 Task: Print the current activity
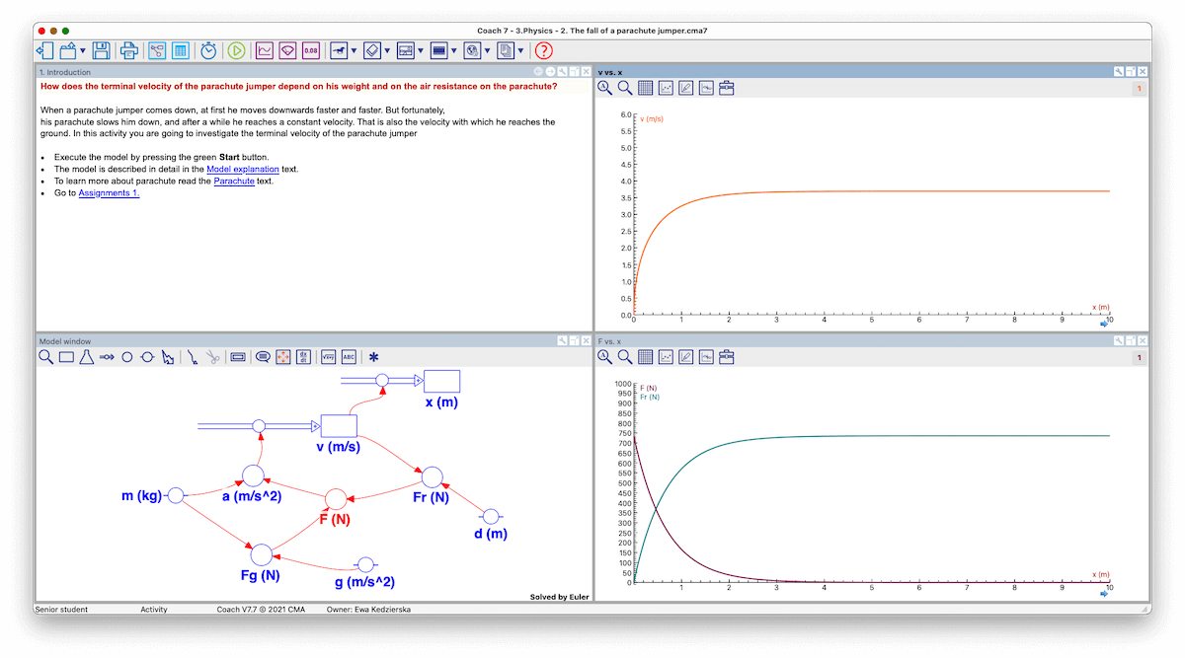coord(130,49)
